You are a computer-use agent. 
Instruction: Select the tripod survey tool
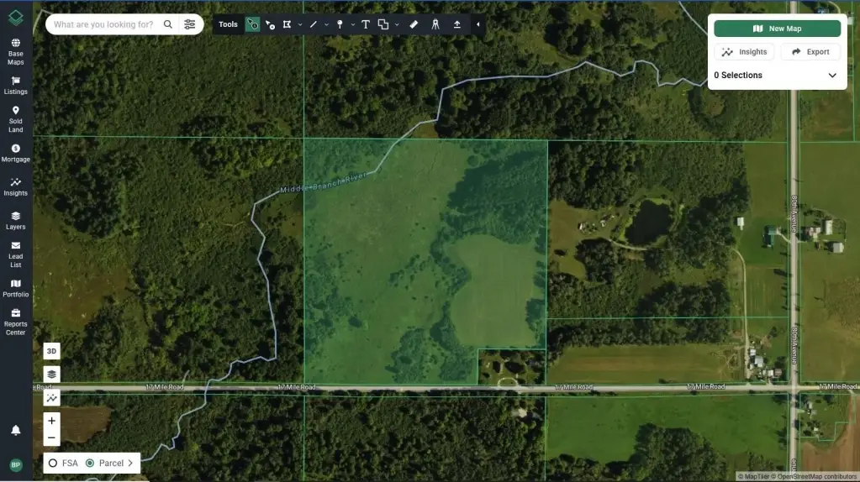point(435,24)
